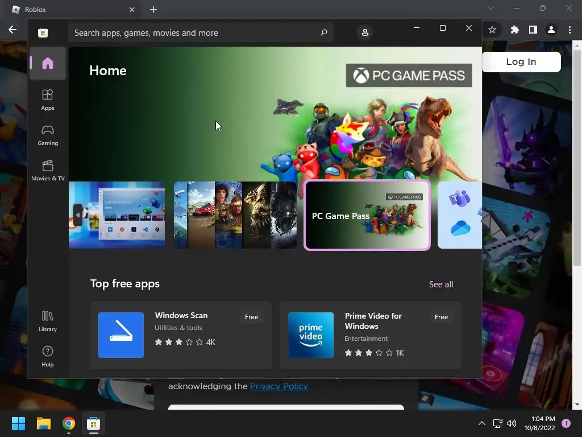Click the carousel previous arrow
582x437 pixels.
pos(77,215)
